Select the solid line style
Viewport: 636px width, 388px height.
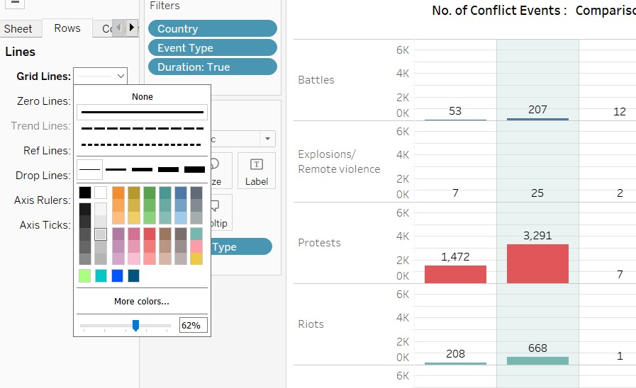[x=143, y=112]
